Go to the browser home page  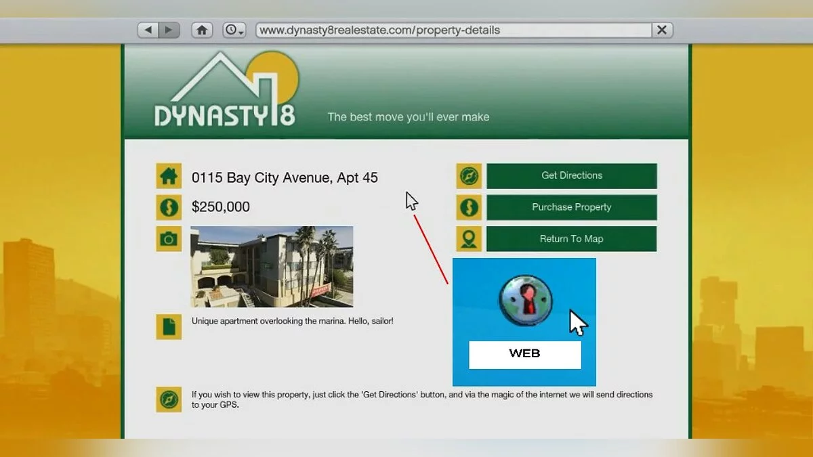click(202, 30)
